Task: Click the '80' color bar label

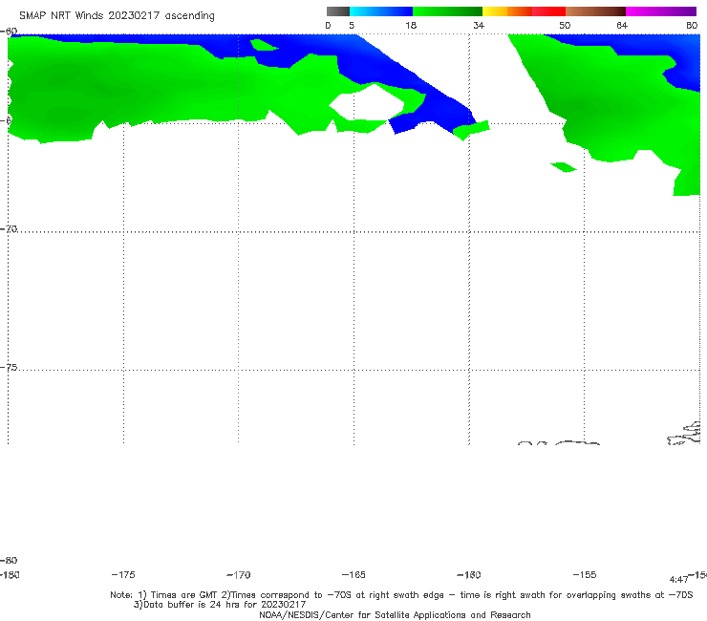Action: 692,26
